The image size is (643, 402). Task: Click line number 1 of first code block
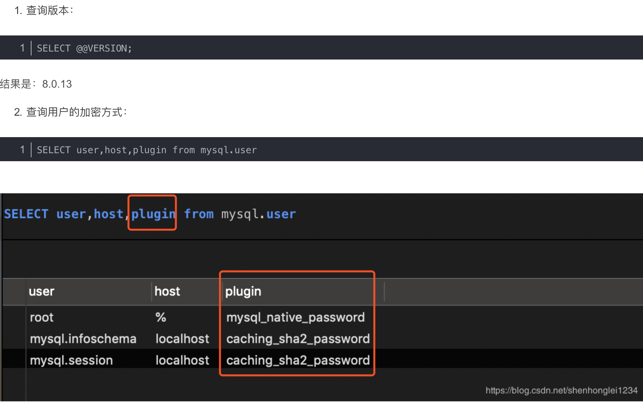[x=22, y=48]
